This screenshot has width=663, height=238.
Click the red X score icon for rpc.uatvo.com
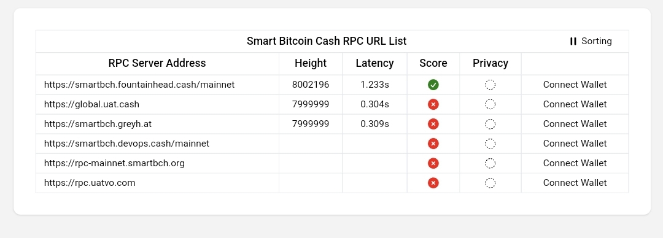click(x=433, y=183)
